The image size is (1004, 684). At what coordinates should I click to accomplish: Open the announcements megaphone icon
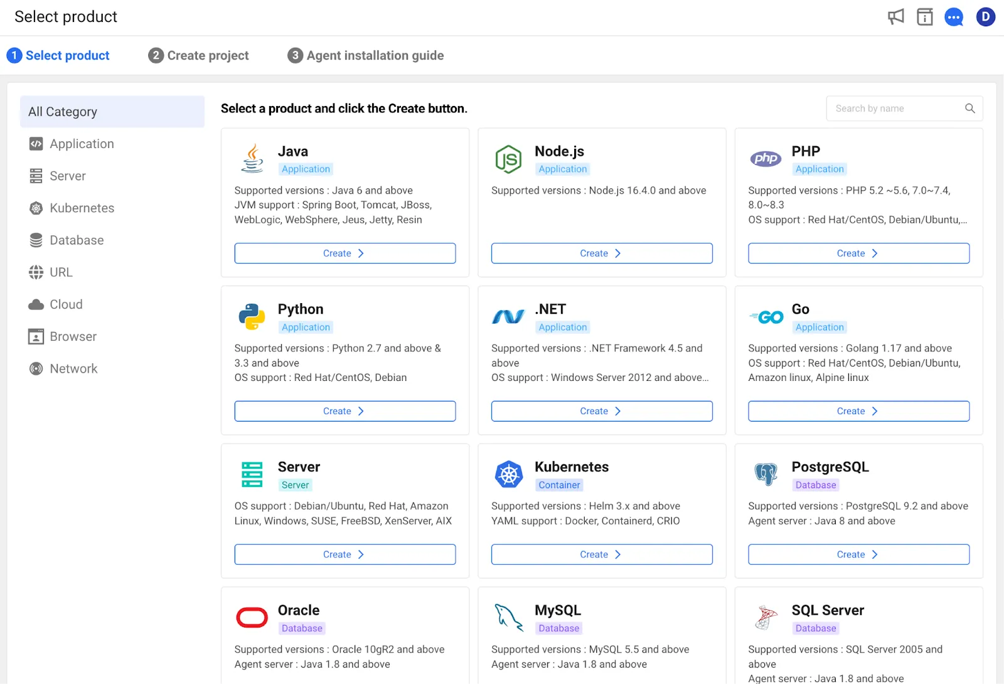tap(896, 17)
